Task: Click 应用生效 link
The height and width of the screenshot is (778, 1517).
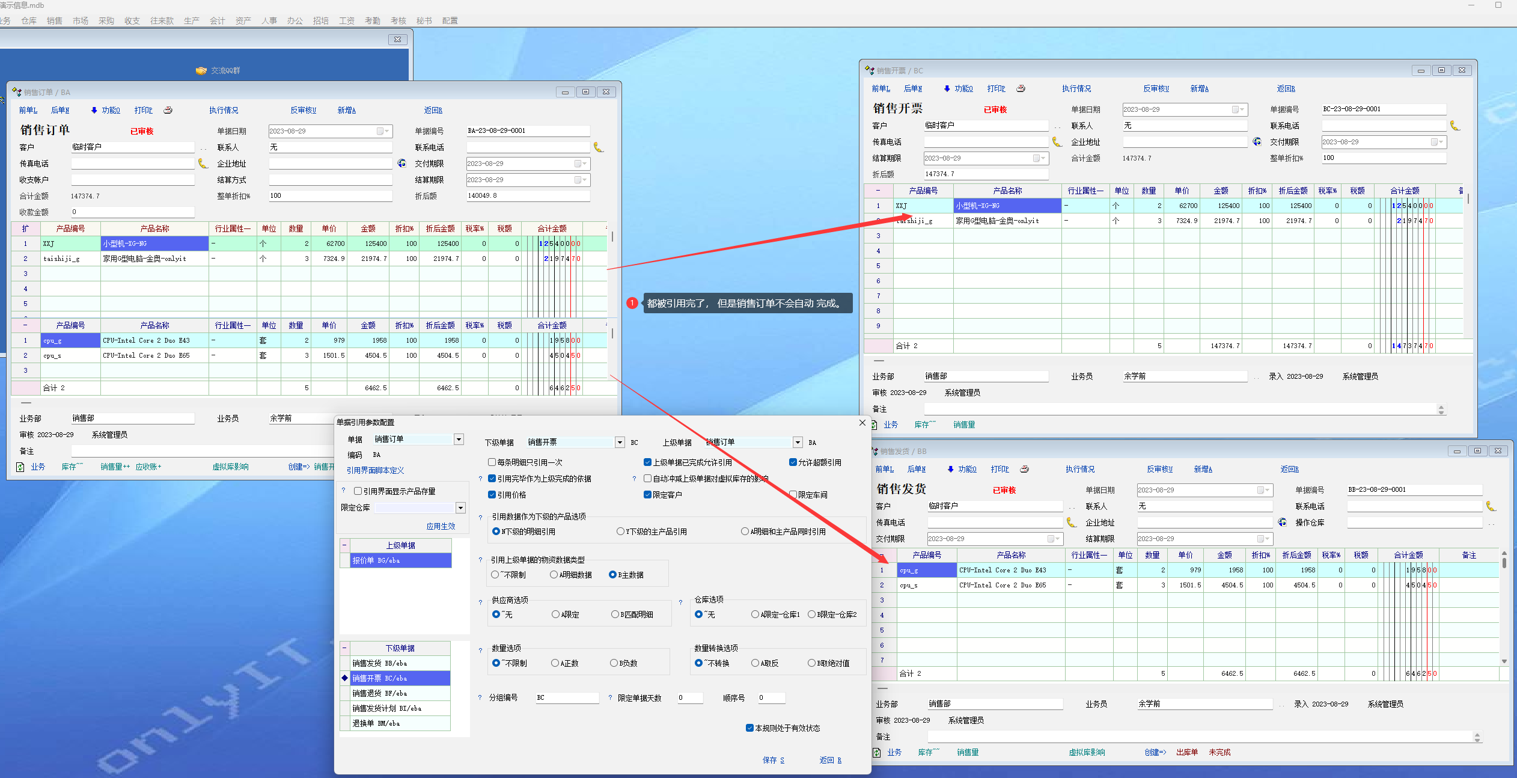Action: click(x=441, y=526)
